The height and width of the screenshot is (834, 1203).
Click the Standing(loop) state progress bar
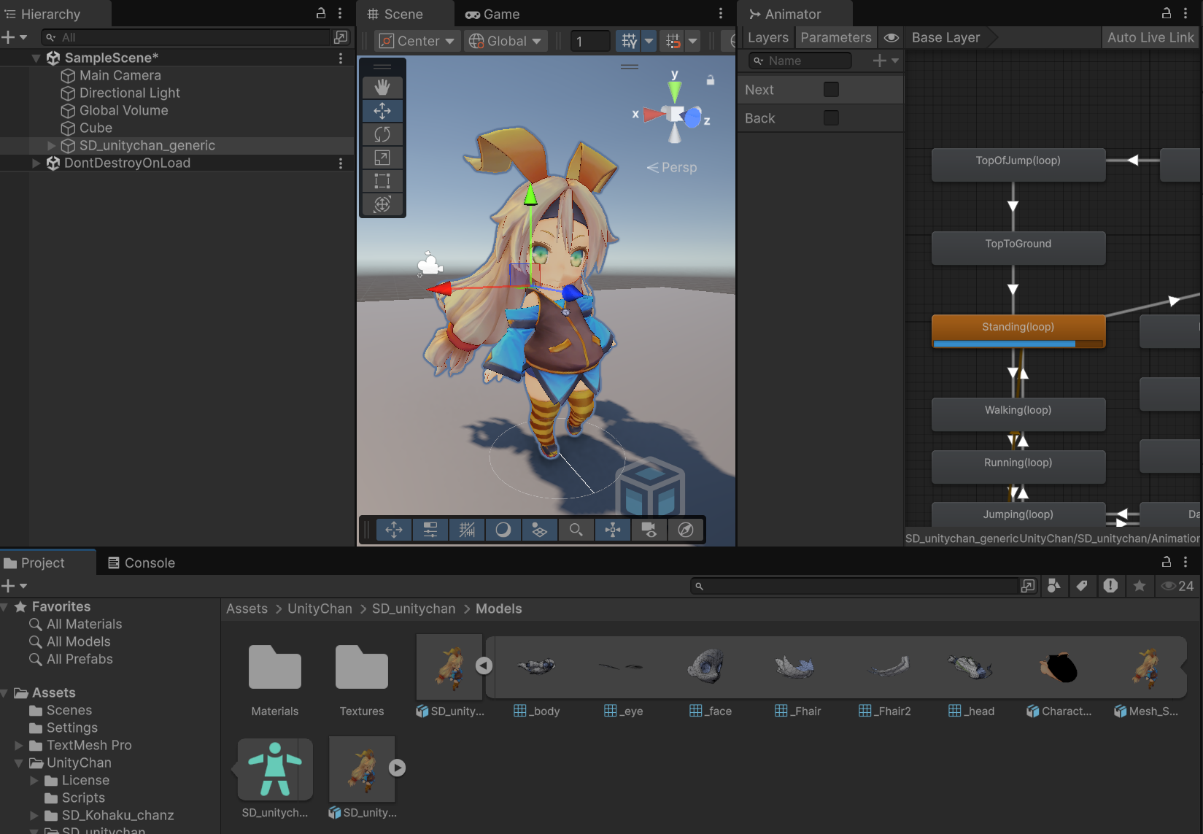(x=1018, y=344)
